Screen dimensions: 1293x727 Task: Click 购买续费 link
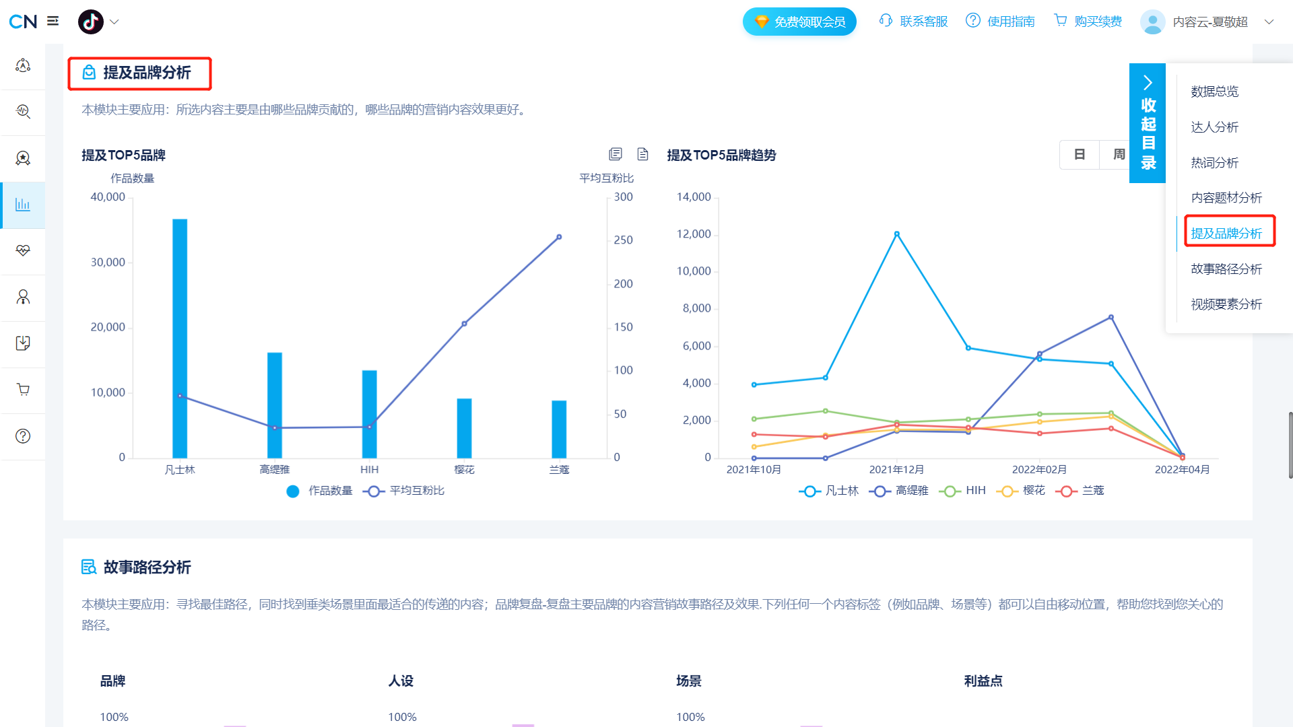point(1088,22)
